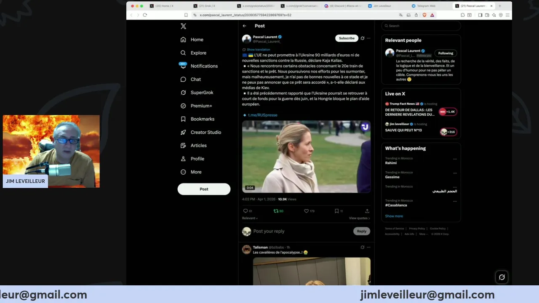The image size is (539, 303).
Task: Reload the page in browser toolbar
Action: pyautogui.click(x=145, y=15)
